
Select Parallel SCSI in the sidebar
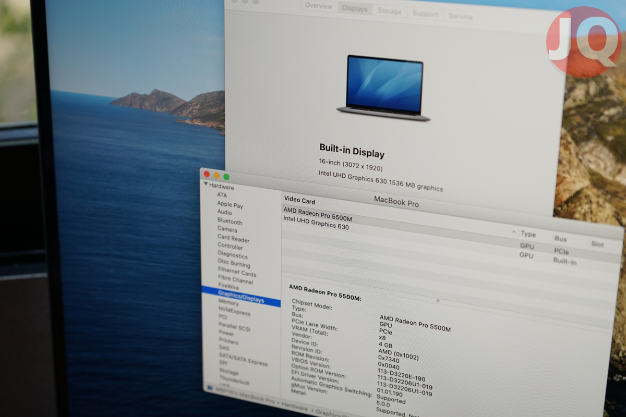click(x=235, y=327)
